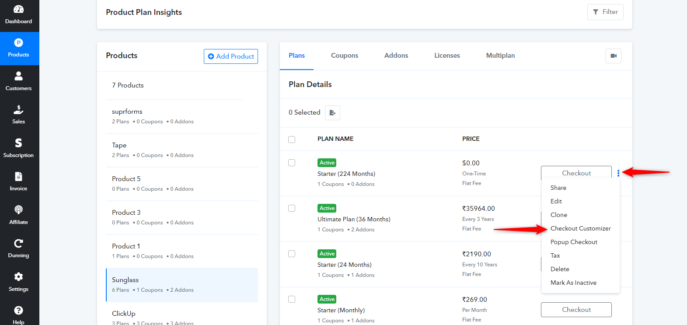687x325 pixels.
Task: Click the Filter button
Action: pos(605,12)
